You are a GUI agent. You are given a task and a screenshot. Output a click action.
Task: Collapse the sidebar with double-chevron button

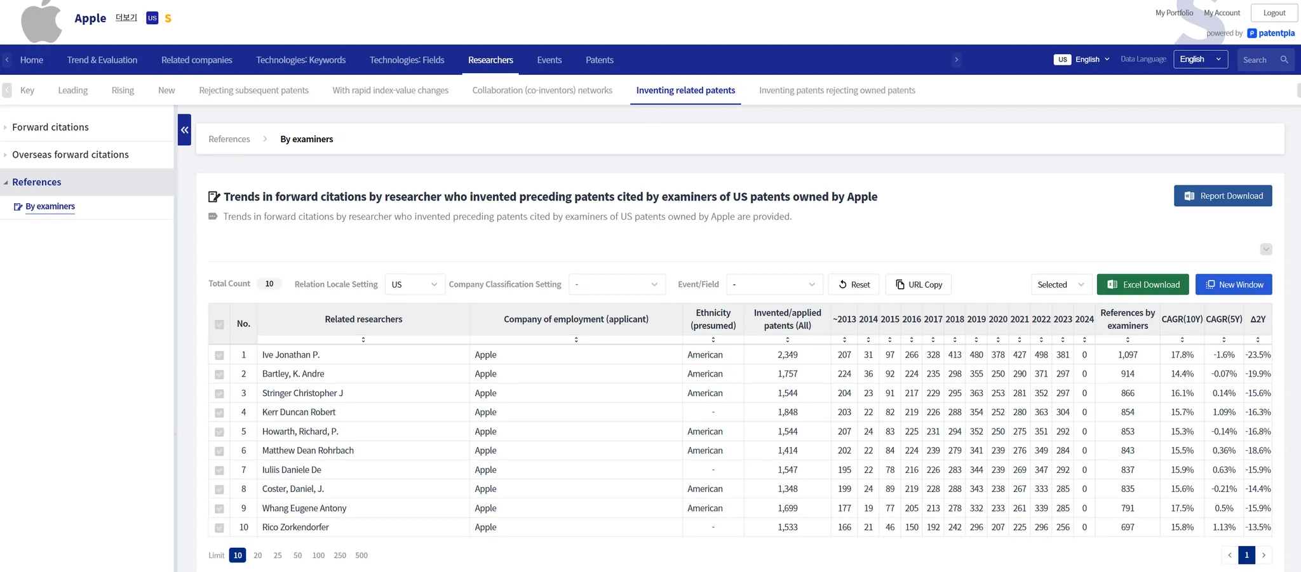point(184,130)
